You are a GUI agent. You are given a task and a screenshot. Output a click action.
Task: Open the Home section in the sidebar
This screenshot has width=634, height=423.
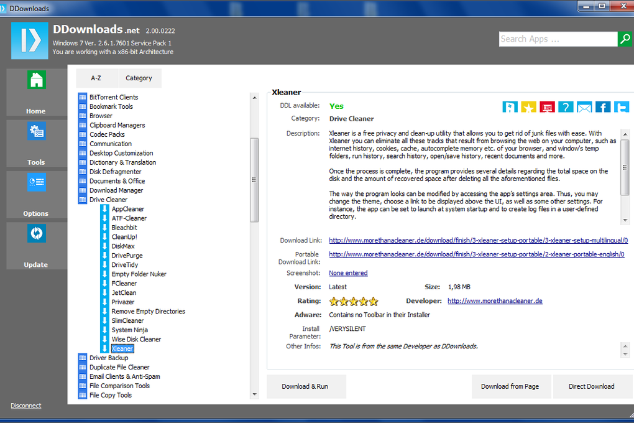pos(37,92)
